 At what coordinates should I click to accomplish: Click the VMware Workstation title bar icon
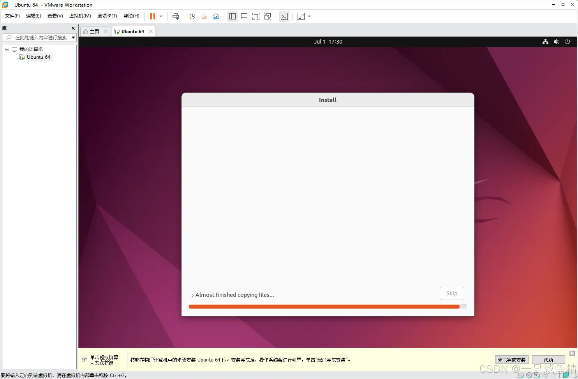[x=5, y=5]
